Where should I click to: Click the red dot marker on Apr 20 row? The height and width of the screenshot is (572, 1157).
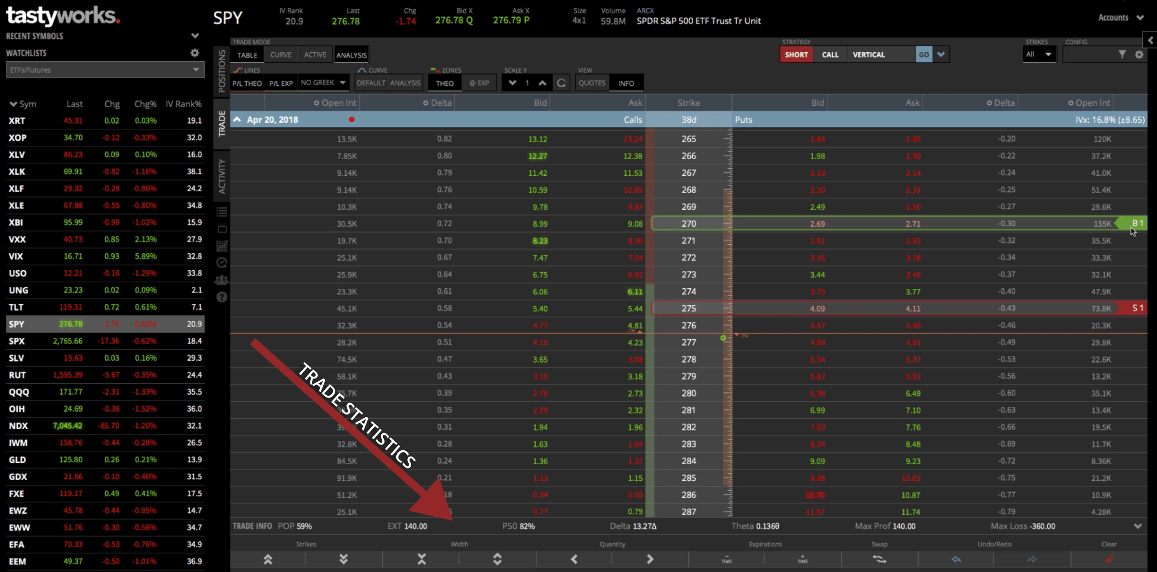coord(352,119)
